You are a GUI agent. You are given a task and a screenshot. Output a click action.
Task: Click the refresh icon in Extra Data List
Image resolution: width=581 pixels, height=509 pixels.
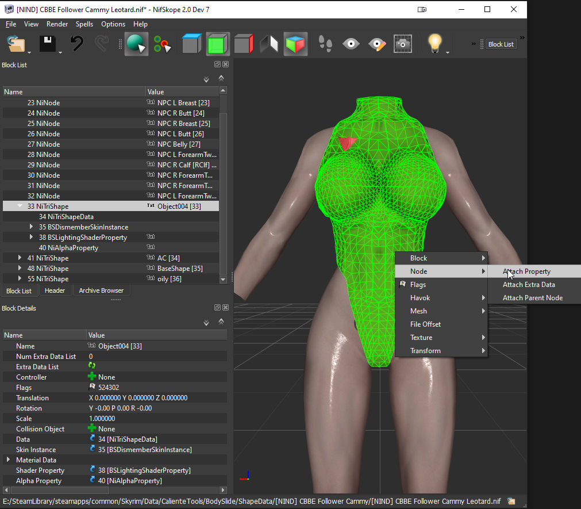pyautogui.click(x=92, y=366)
